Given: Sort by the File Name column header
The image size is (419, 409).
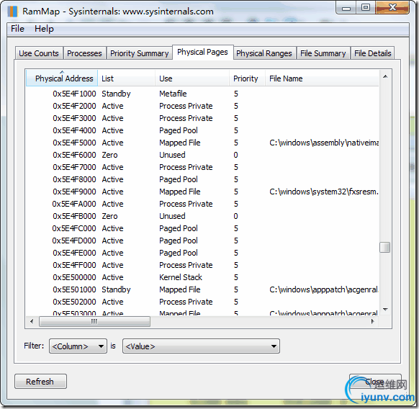Looking at the screenshot, I should click(322, 78).
